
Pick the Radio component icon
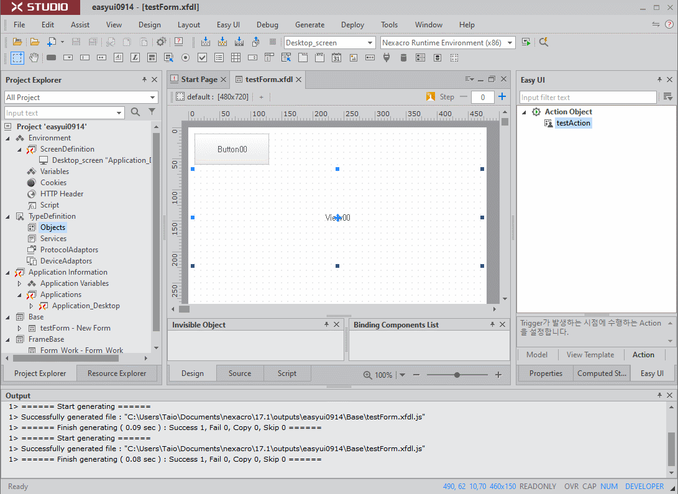pos(185,58)
